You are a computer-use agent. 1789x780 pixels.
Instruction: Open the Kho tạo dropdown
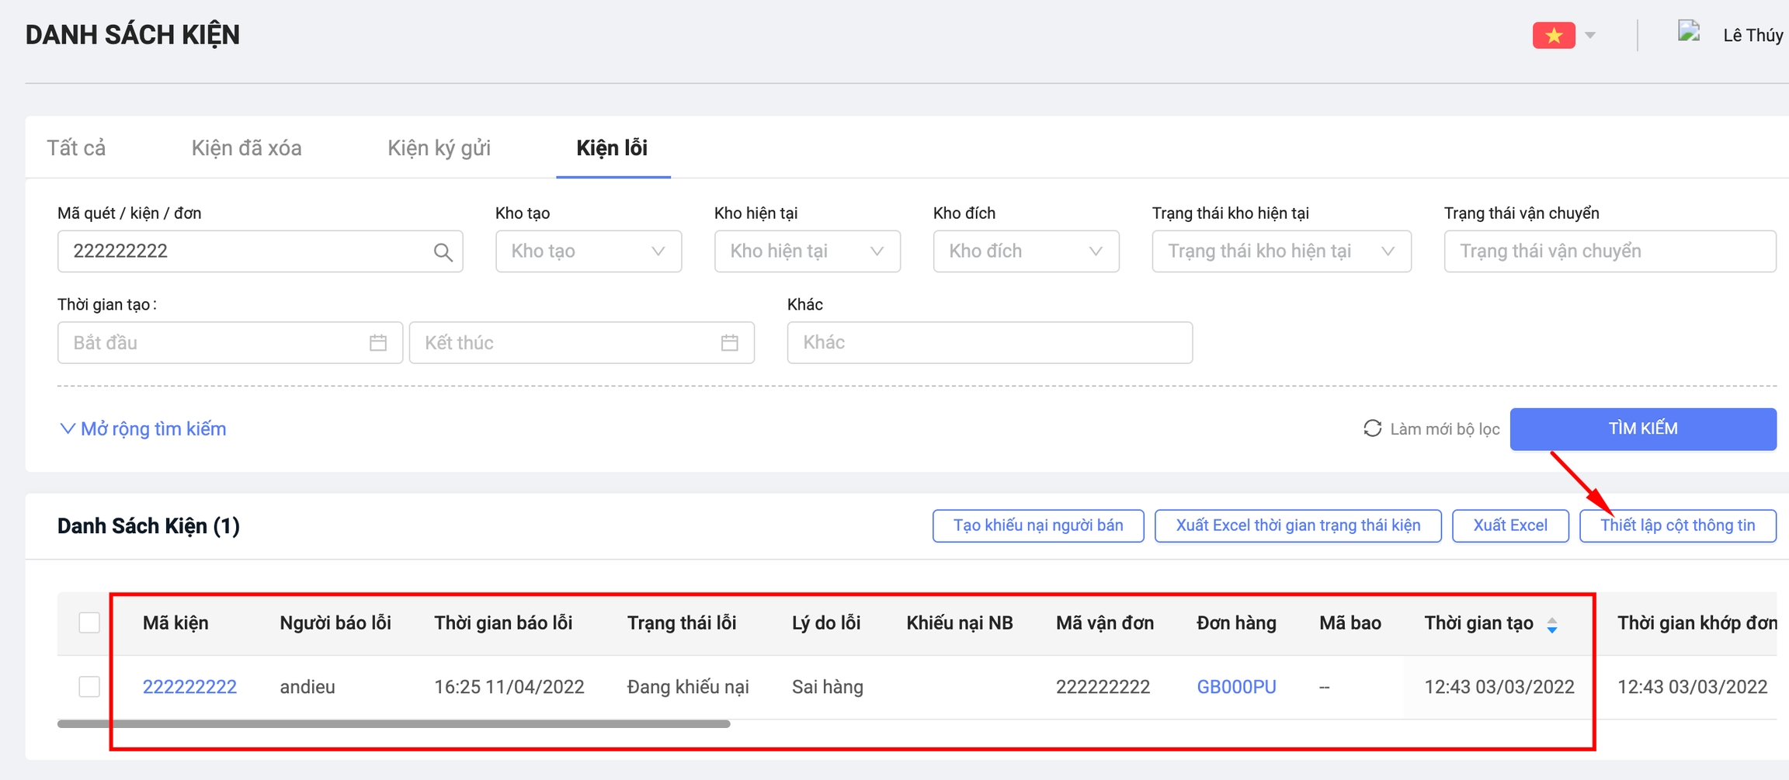tap(588, 251)
